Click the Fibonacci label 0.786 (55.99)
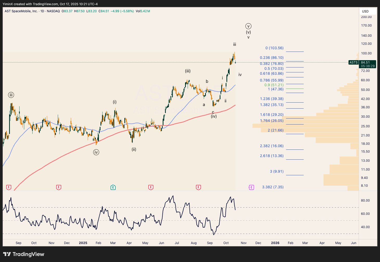The width and height of the screenshot is (380, 262). [x=272, y=80]
